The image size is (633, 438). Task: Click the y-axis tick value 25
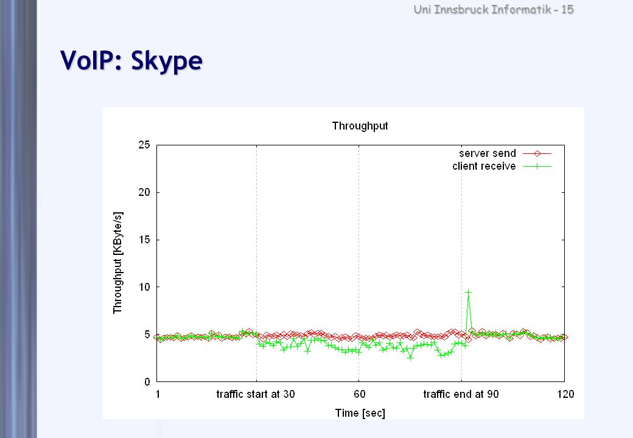[144, 145]
